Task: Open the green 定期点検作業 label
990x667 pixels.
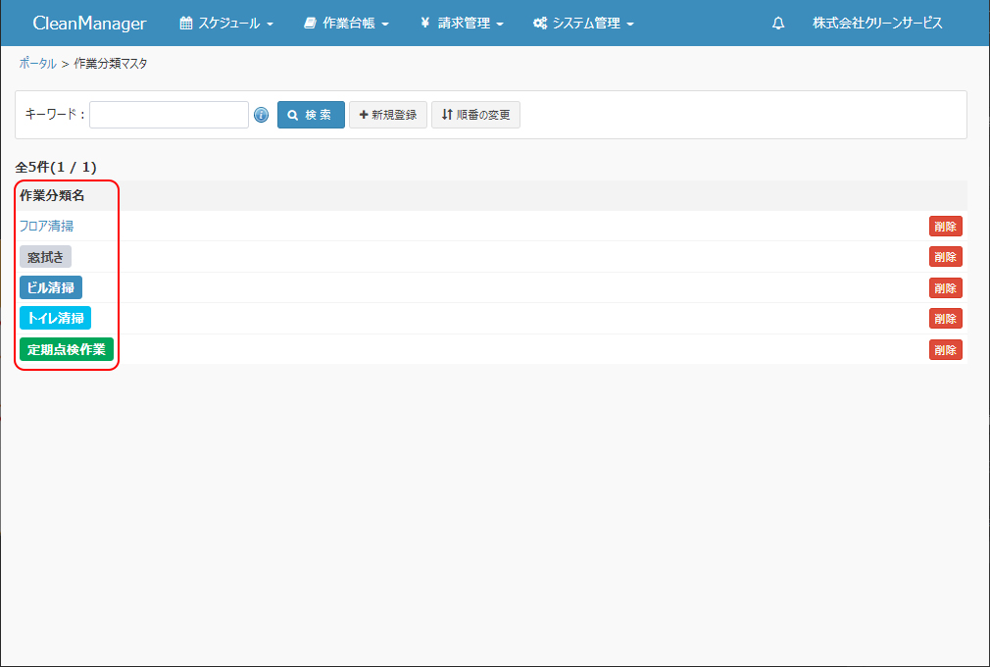Action: point(67,349)
